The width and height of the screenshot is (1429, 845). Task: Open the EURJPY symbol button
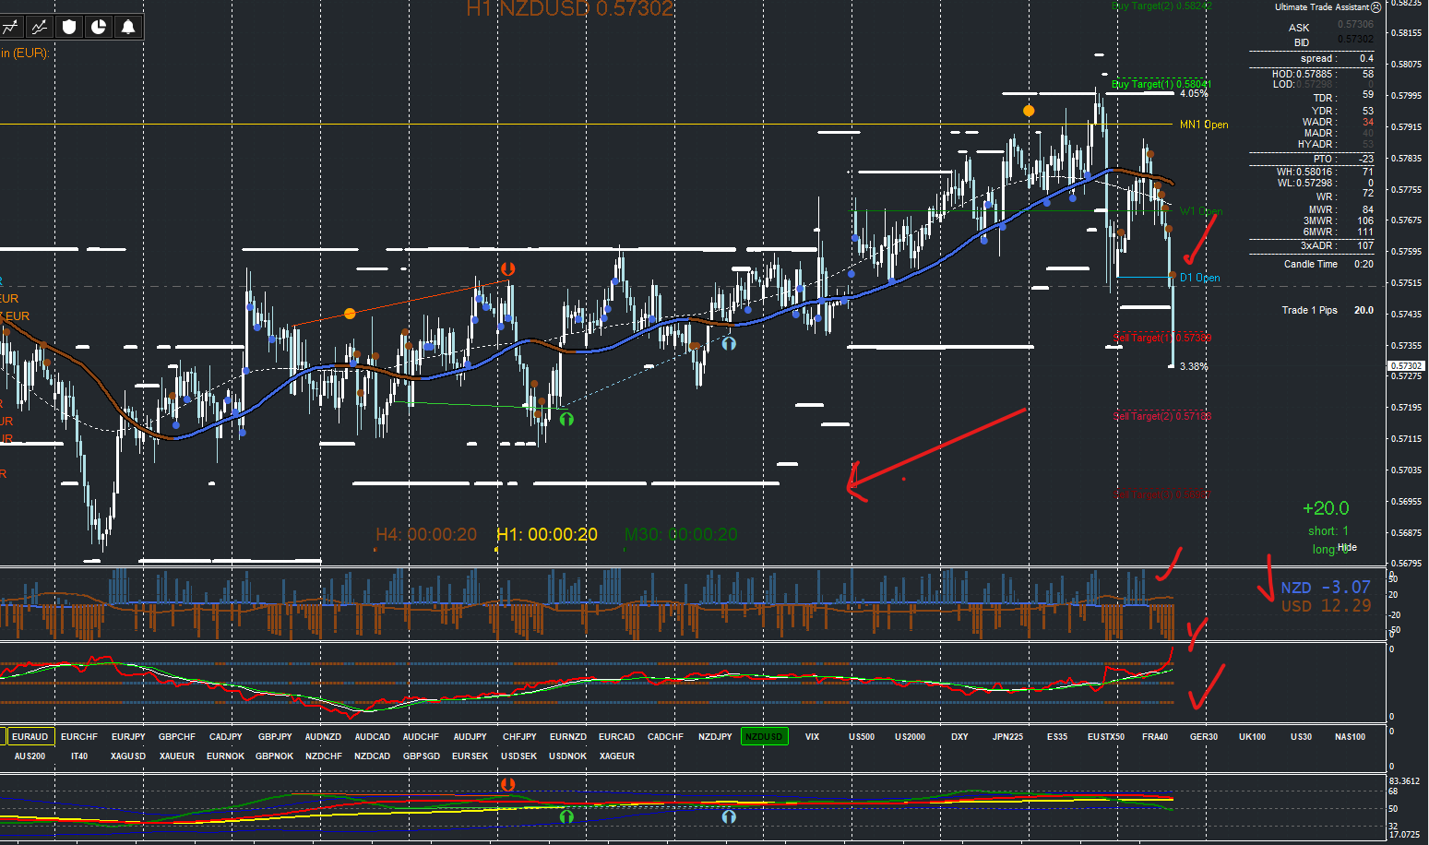pyautogui.click(x=128, y=736)
